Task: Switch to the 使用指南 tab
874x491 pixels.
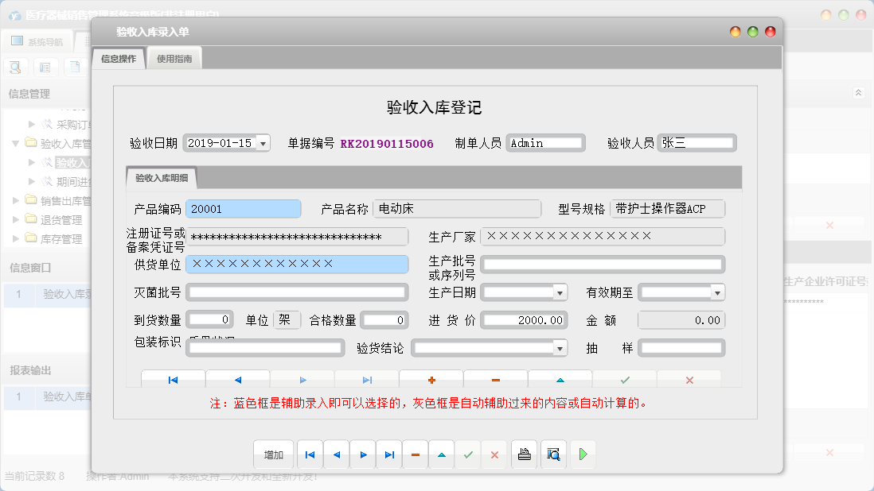Action: [174, 57]
